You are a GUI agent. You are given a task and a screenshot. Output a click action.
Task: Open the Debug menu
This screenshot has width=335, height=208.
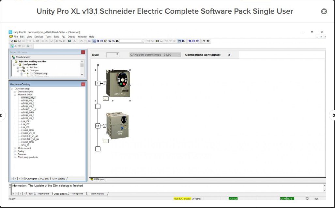point(71,36)
